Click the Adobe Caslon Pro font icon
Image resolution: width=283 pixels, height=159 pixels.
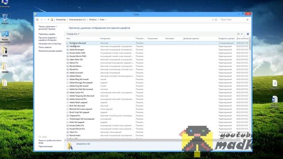[68, 92]
